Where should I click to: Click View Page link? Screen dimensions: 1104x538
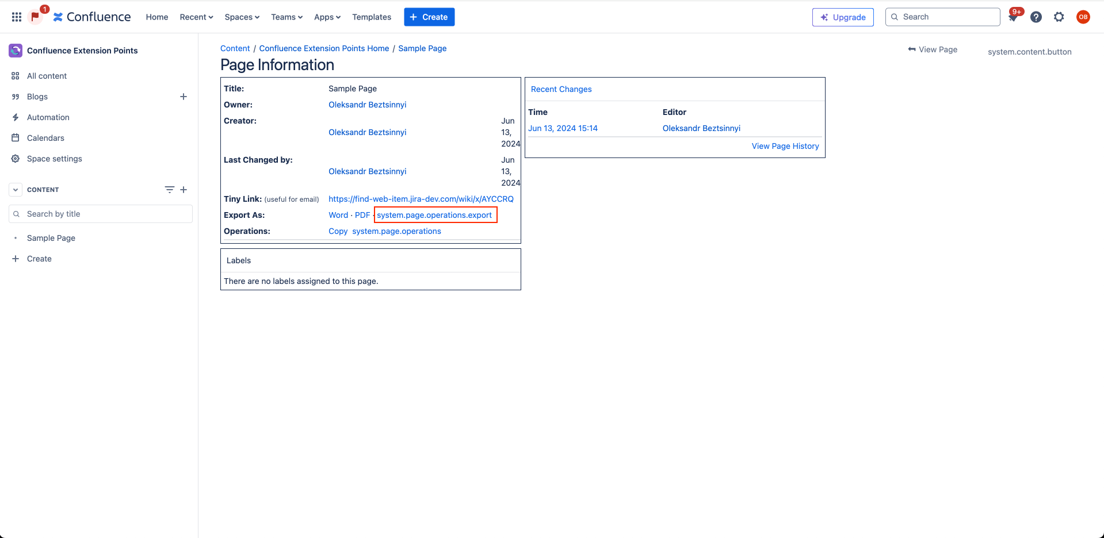click(x=938, y=49)
